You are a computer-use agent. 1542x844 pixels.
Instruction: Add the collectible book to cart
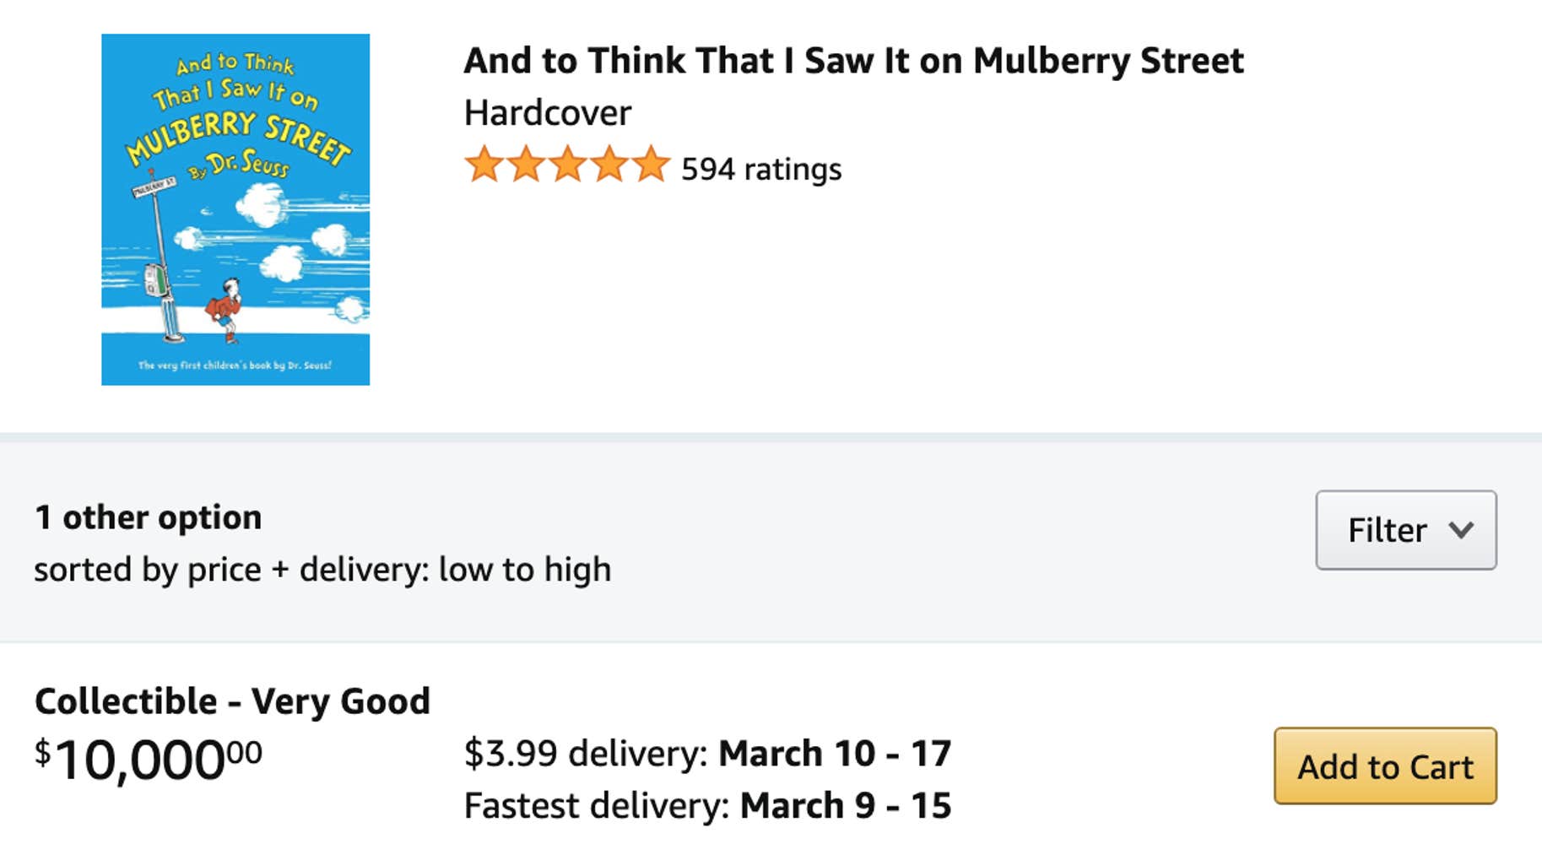point(1385,766)
